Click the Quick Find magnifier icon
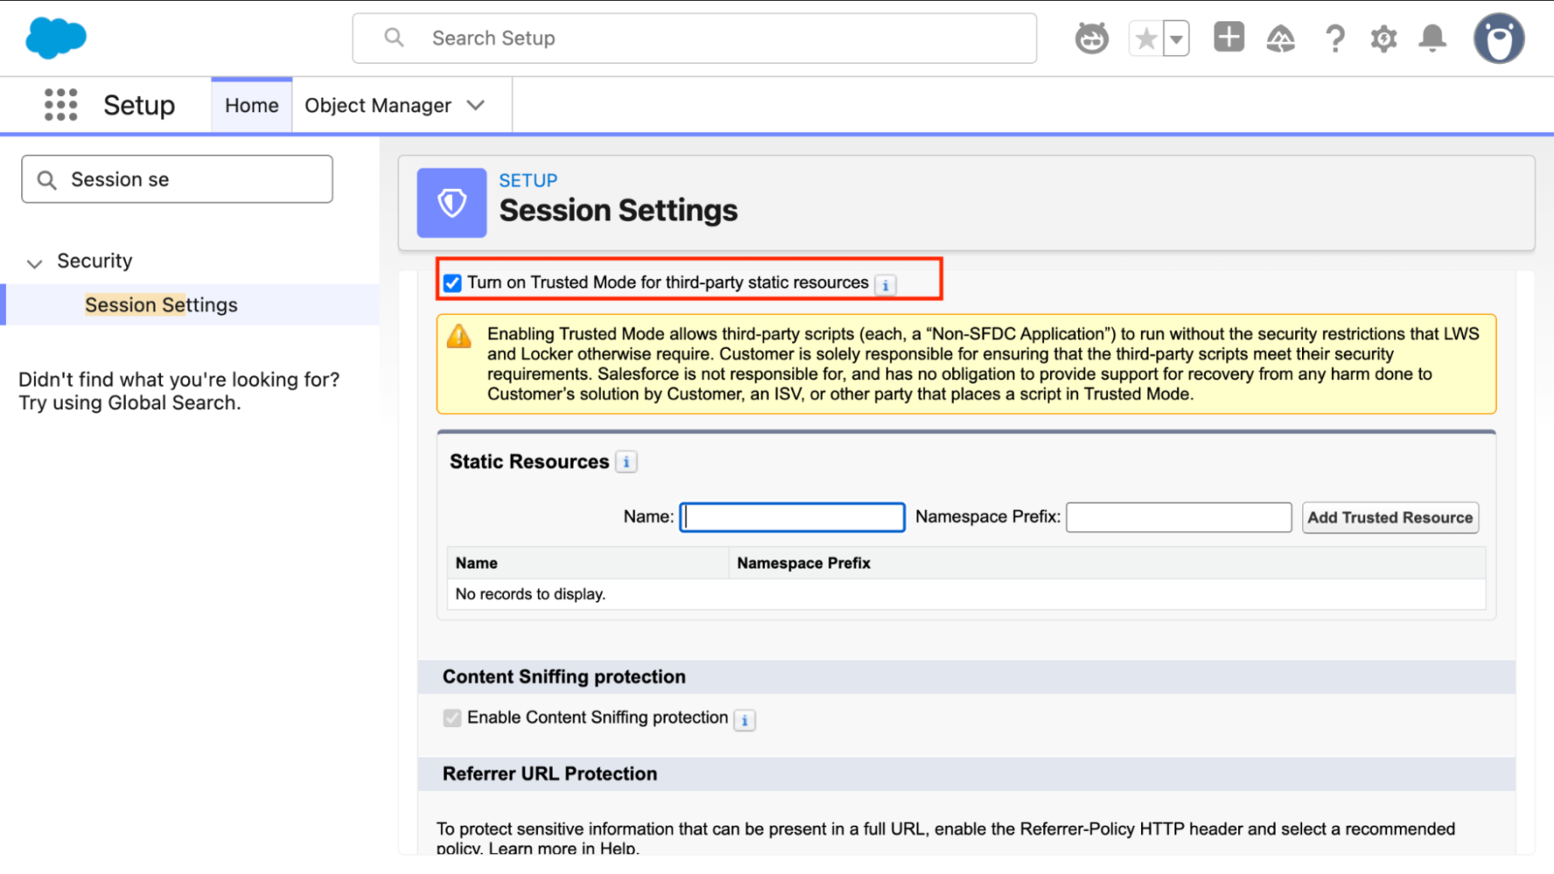1554x874 pixels. (47, 180)
